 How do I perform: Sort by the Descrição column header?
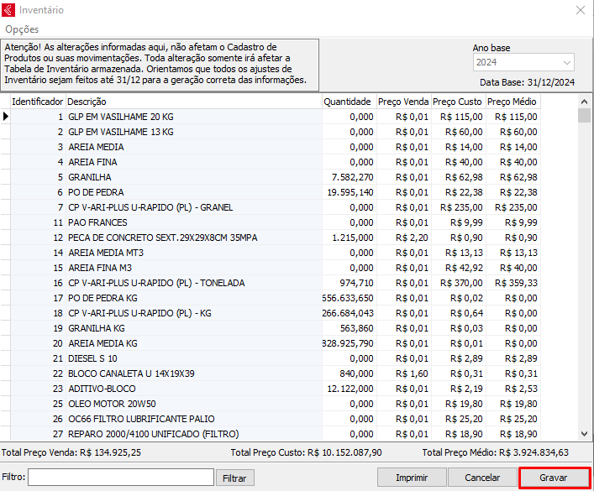pos(193,102)
